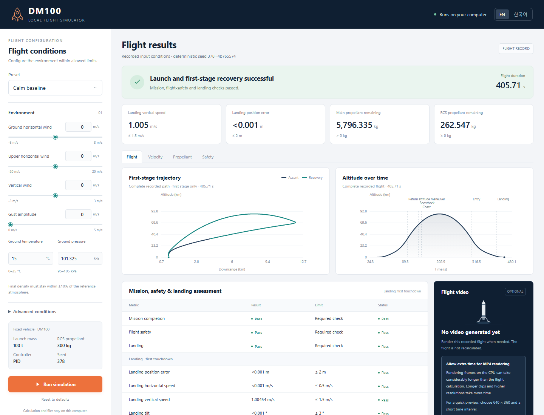Image resolution: width=544 pixels, height=415 pixels.
Task: Switch language to EN
Action: pos(502,15)
